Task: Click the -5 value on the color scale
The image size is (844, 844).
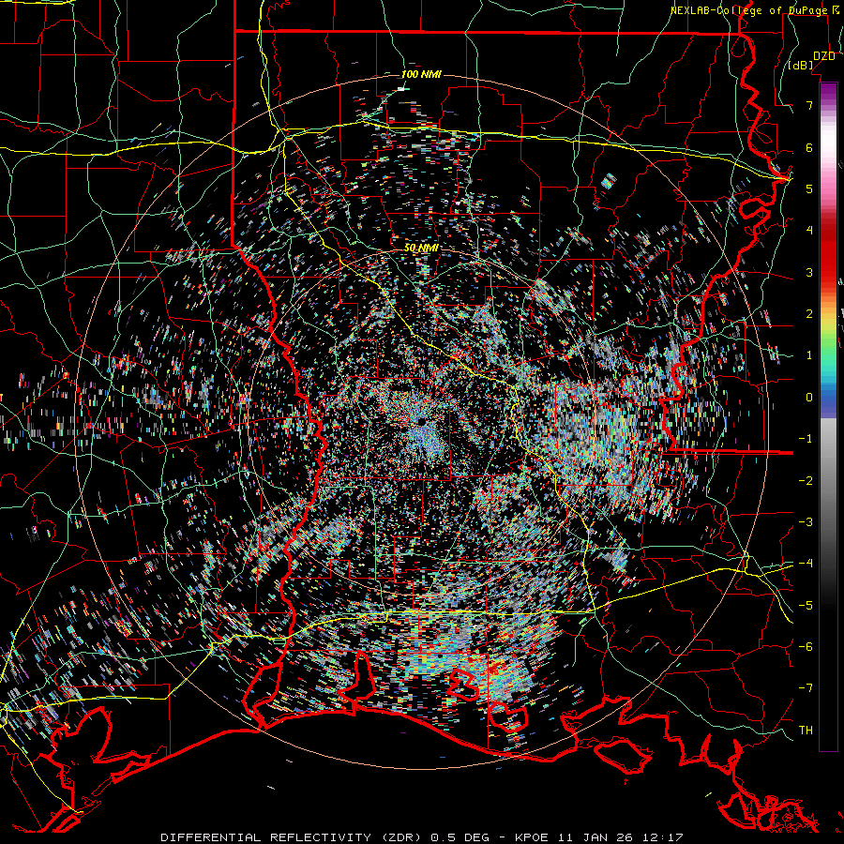Action: [x=806, y=606]
